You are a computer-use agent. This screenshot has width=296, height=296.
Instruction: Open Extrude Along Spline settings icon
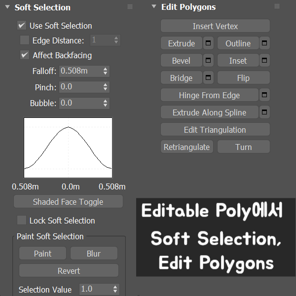coord(264,112)
